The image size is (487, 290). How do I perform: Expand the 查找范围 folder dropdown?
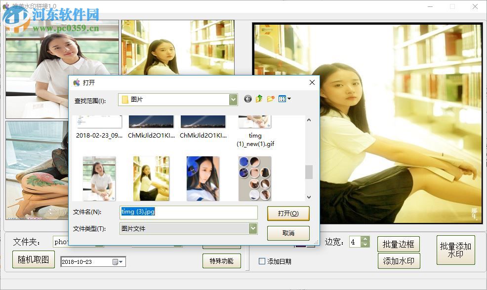click(x=233, y=100)
